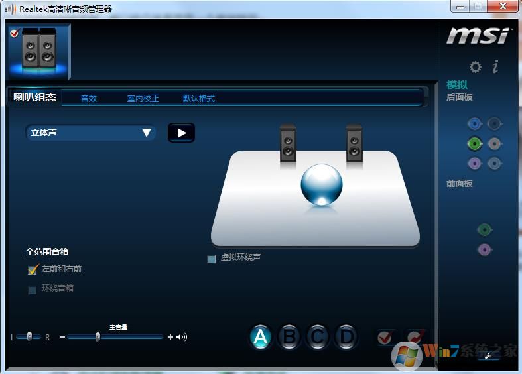The height and width of the screenshot is (374, 522).
Task: Click the left speaker on the stage
Action: click(288, 143)
